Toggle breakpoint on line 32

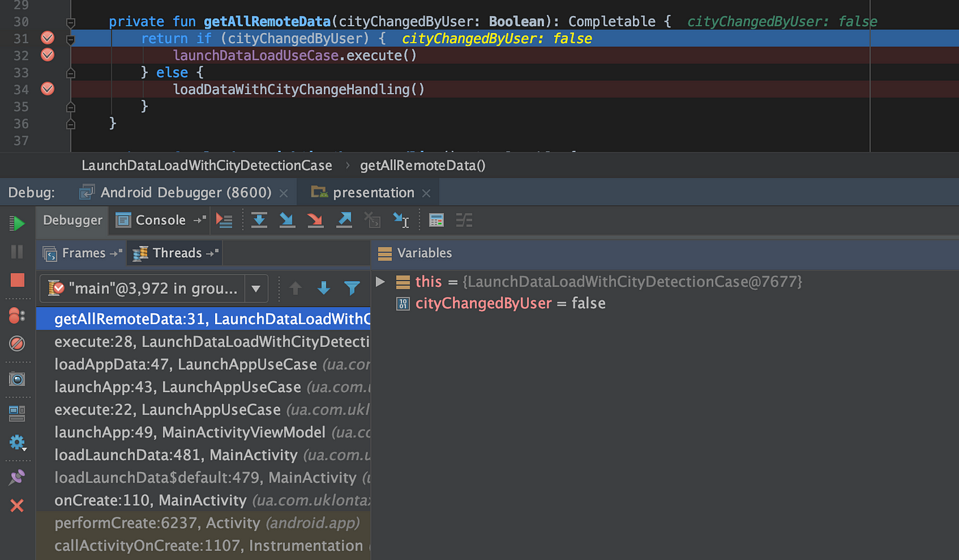pyautogui.click(x=47, y=55)
